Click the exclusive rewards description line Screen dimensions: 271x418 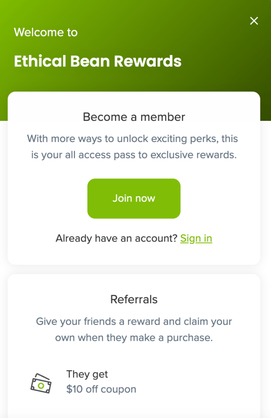[134, 155]
